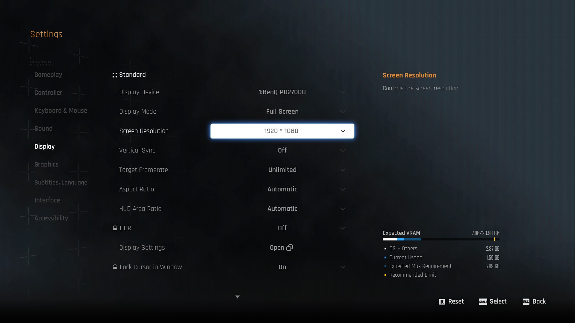
Task: Open the Keyboard & Mouse settings category
Action: [x=60, y=111]
